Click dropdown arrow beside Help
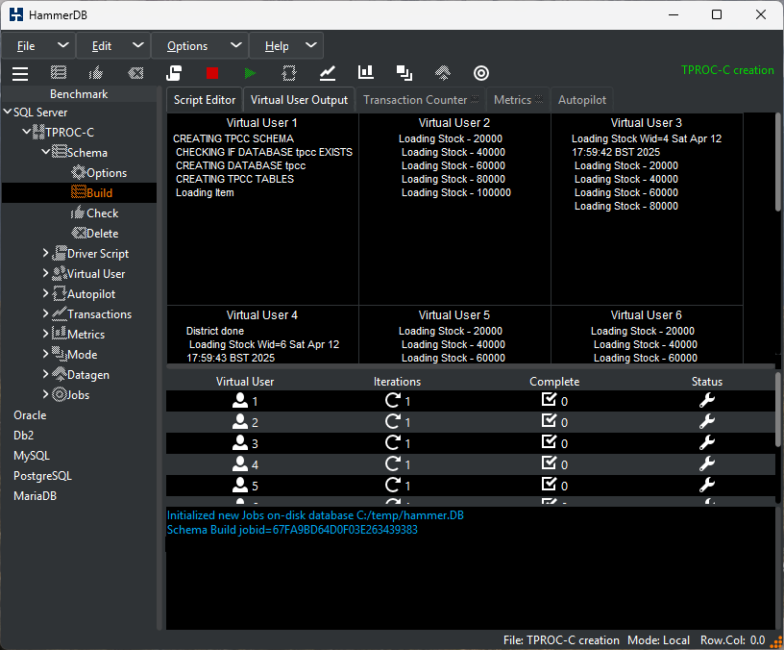784x650 pixels. coord(311,45)
